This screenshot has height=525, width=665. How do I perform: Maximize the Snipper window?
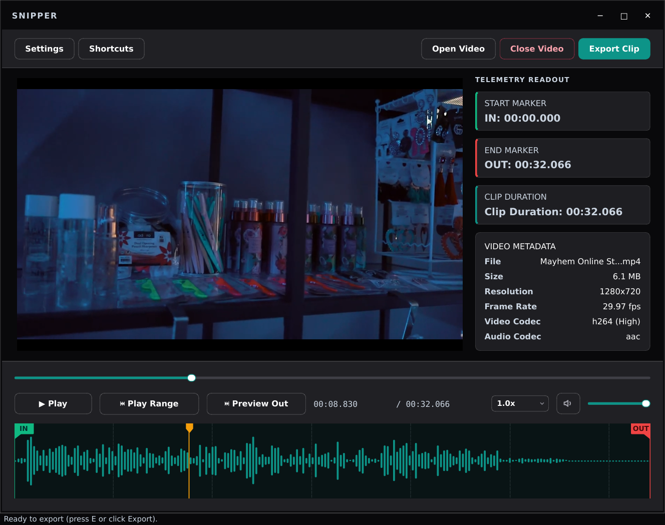pyautogui.click(x=624, y=16)
